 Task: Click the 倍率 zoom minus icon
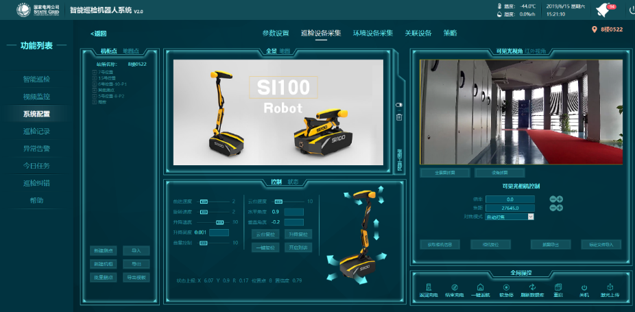pyautogui.click(x=553, y=199)
